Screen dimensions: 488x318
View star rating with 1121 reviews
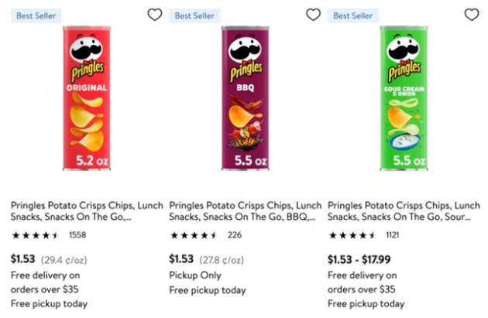352,235
